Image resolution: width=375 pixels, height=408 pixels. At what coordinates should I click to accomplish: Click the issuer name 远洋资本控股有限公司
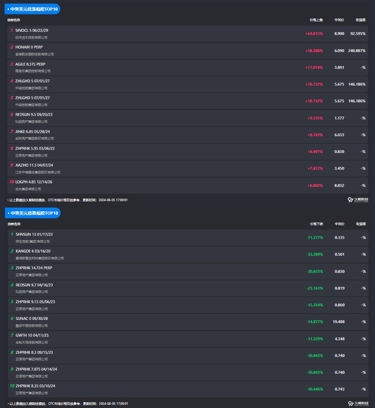coord(31,37)
